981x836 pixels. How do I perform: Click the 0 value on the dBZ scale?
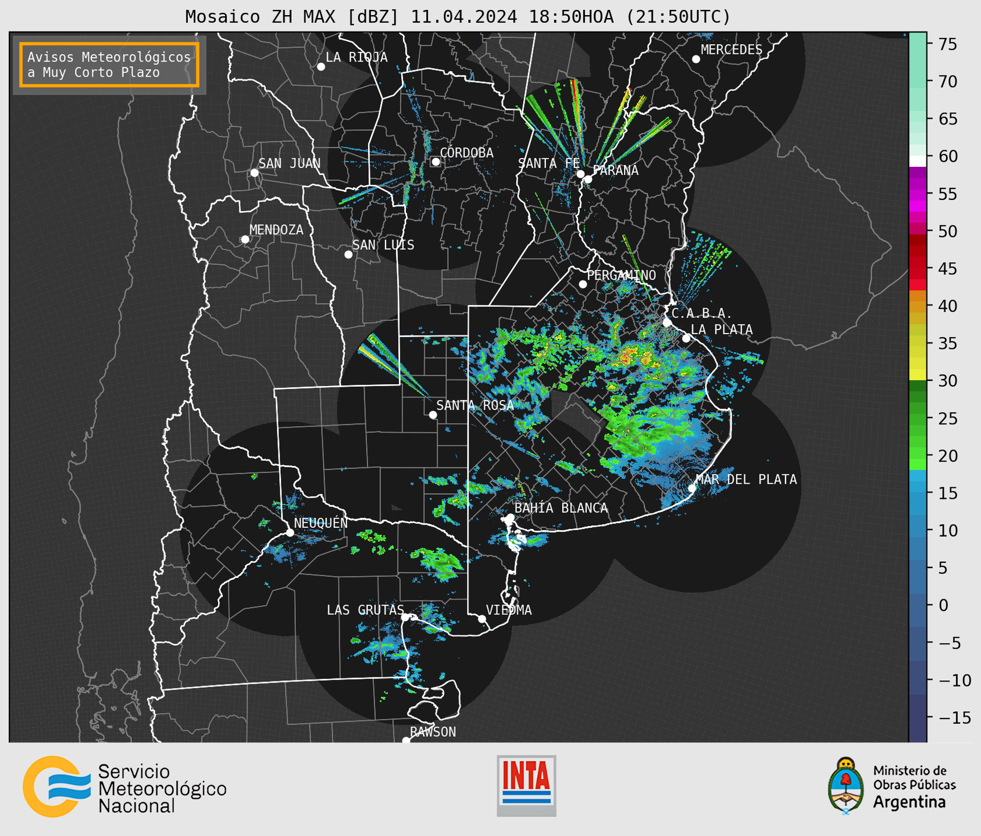click(x=943, y=605)
